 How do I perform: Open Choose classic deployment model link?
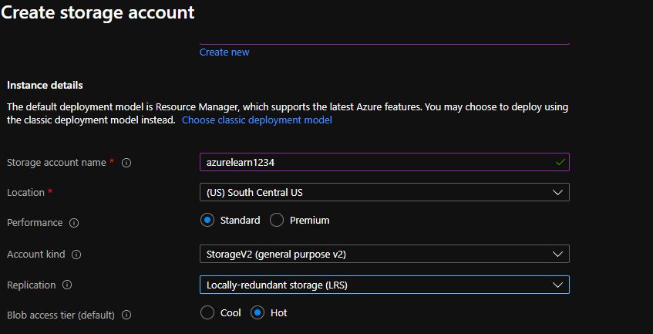257,120
